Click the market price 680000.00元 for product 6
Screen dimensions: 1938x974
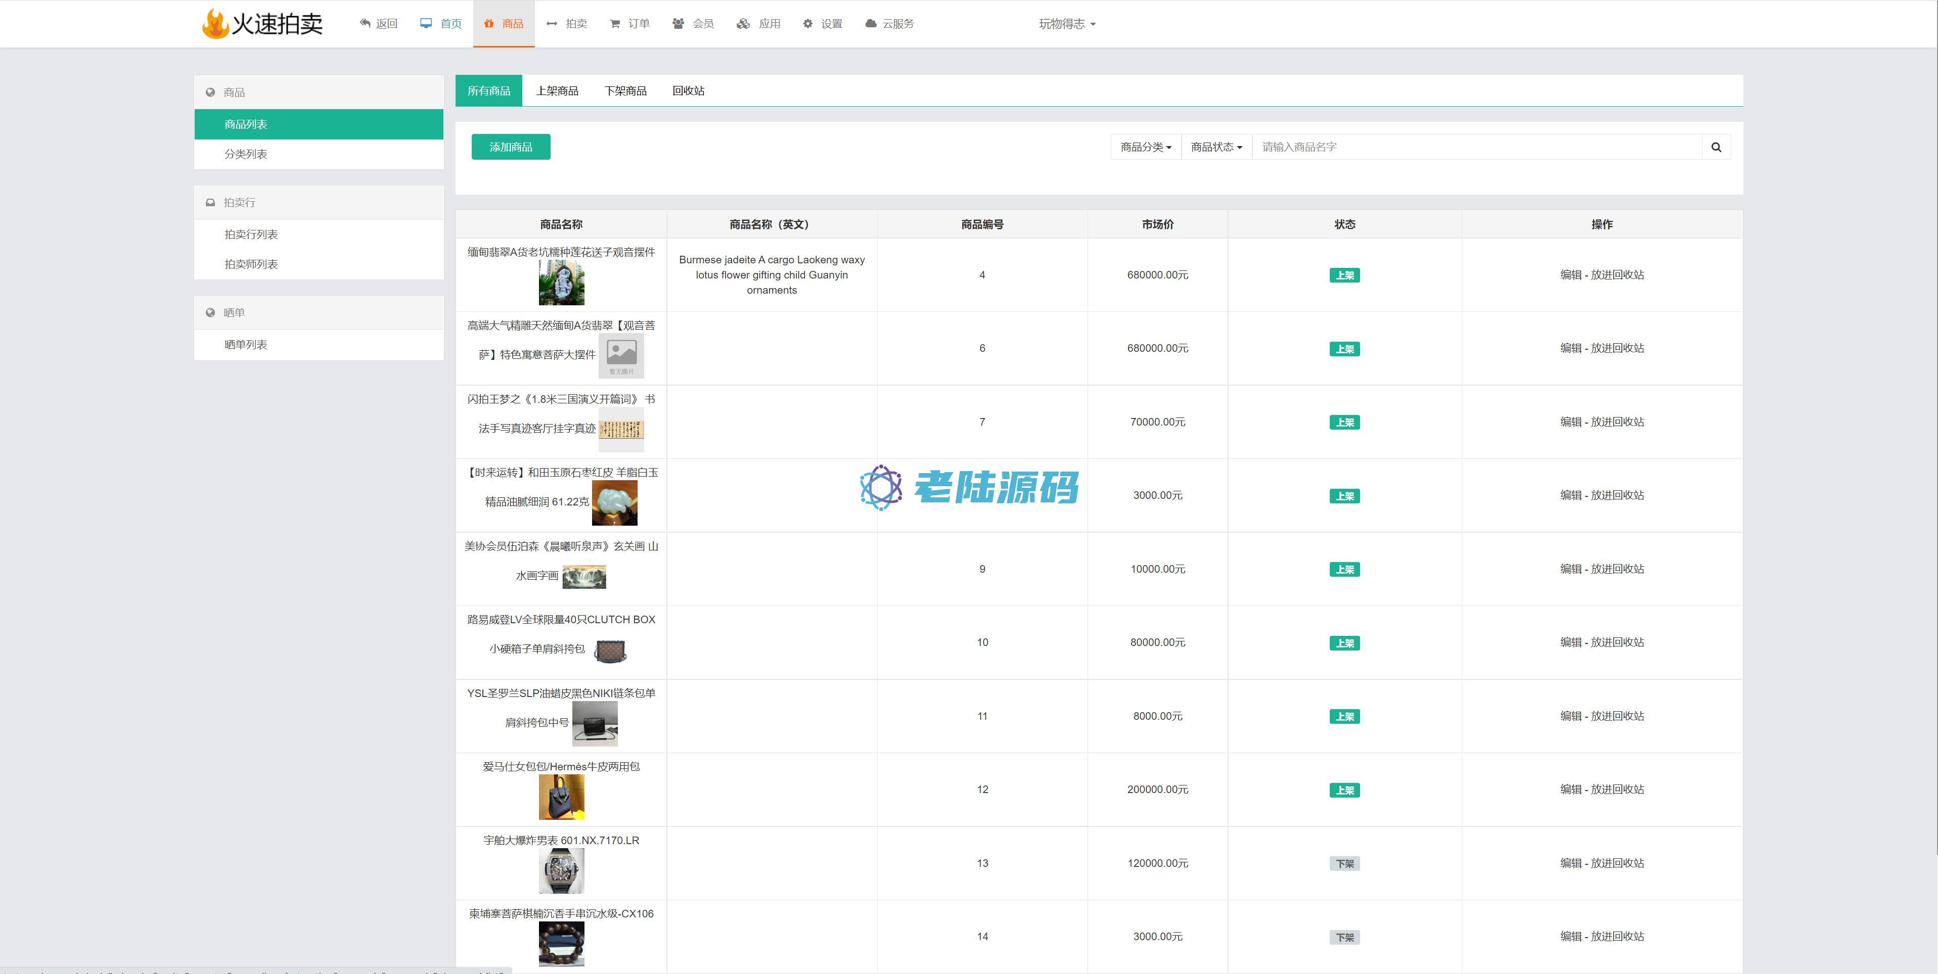[x=1157, y=348]
